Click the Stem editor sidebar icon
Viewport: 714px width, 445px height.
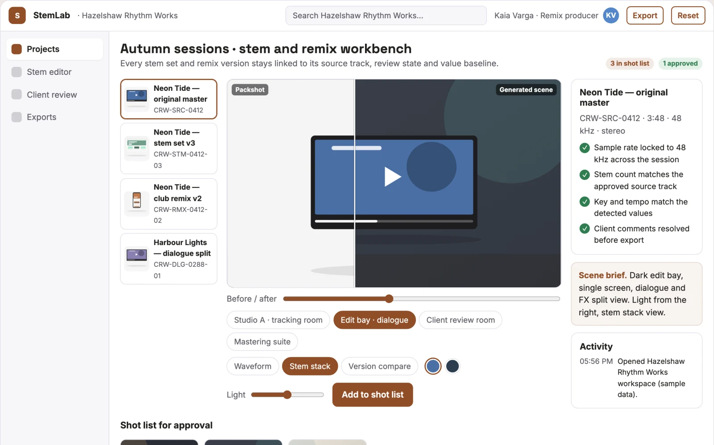pyautogui.click(x=17, y=72)
